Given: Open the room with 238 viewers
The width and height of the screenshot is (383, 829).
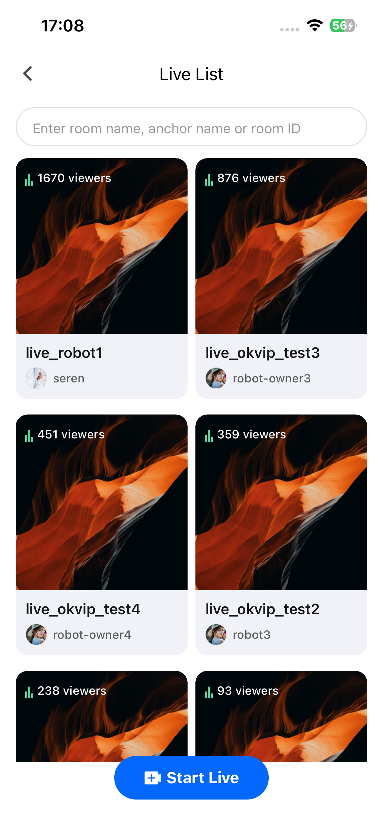Looking at the screenshot, I should point(101,716).
